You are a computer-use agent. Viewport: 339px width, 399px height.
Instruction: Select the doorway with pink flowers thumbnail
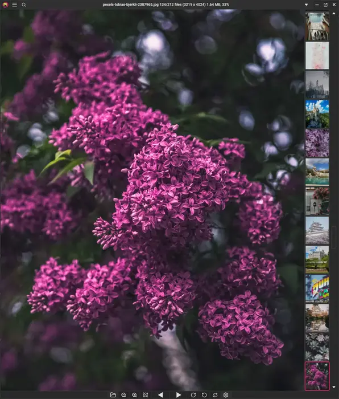[317, 201]
